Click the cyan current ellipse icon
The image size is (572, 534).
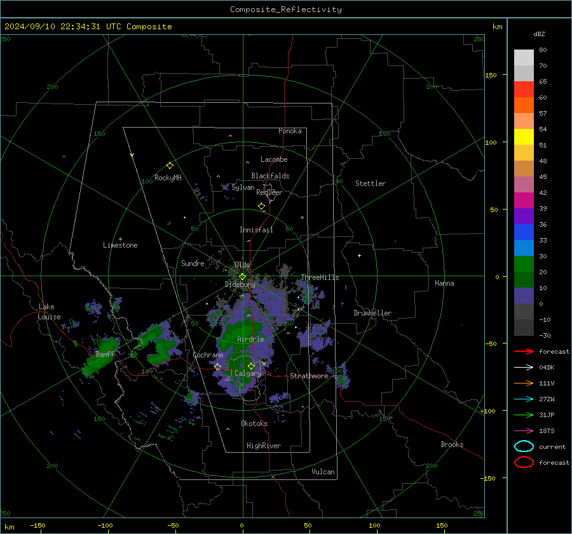point(524,446)
